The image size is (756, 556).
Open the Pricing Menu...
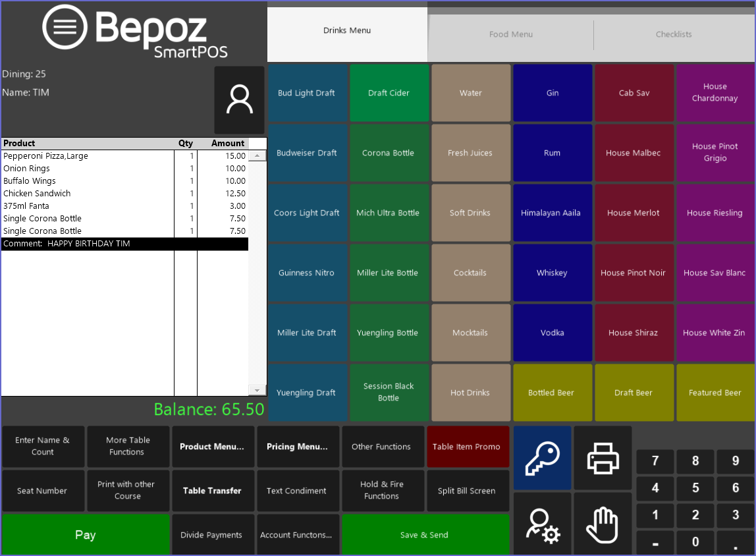tap(297, 447)
